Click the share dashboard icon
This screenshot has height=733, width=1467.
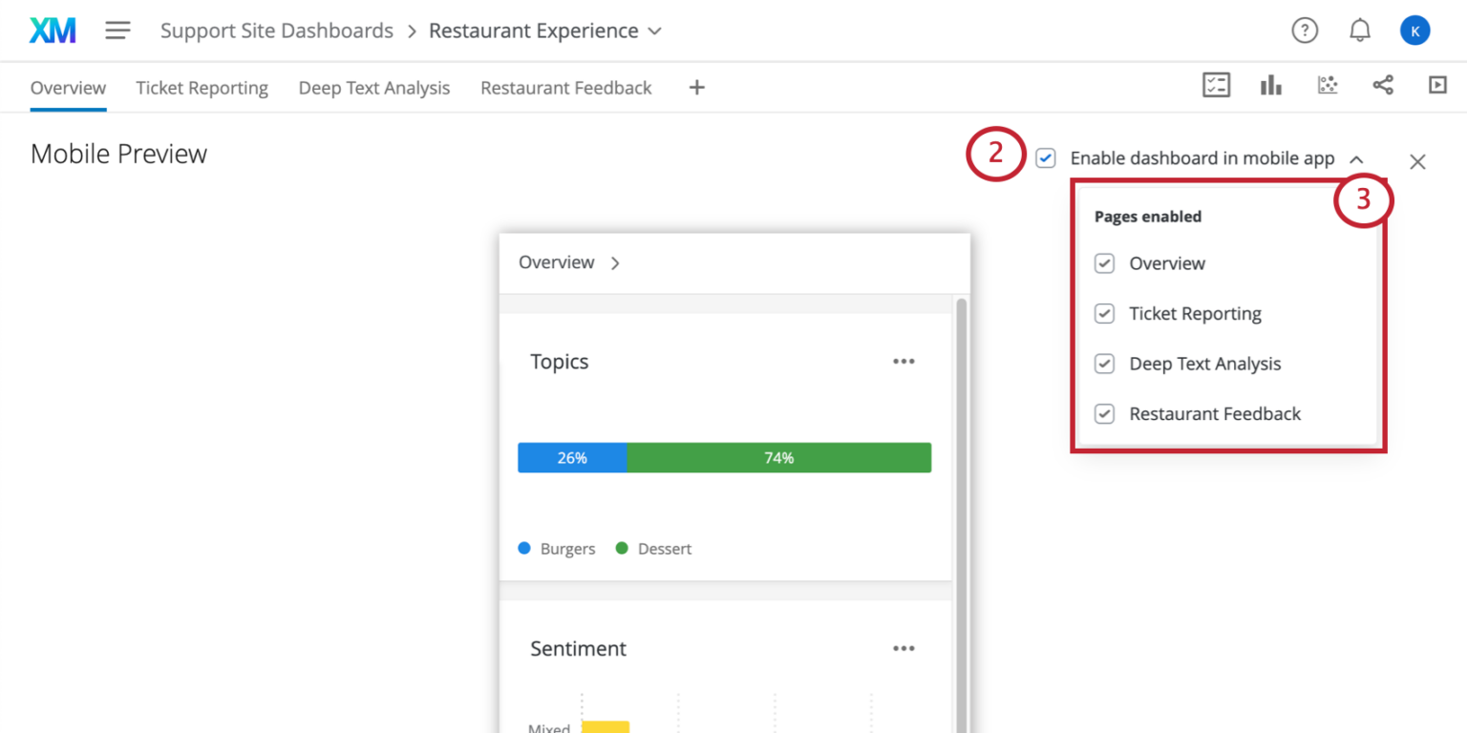(1383, 86)
